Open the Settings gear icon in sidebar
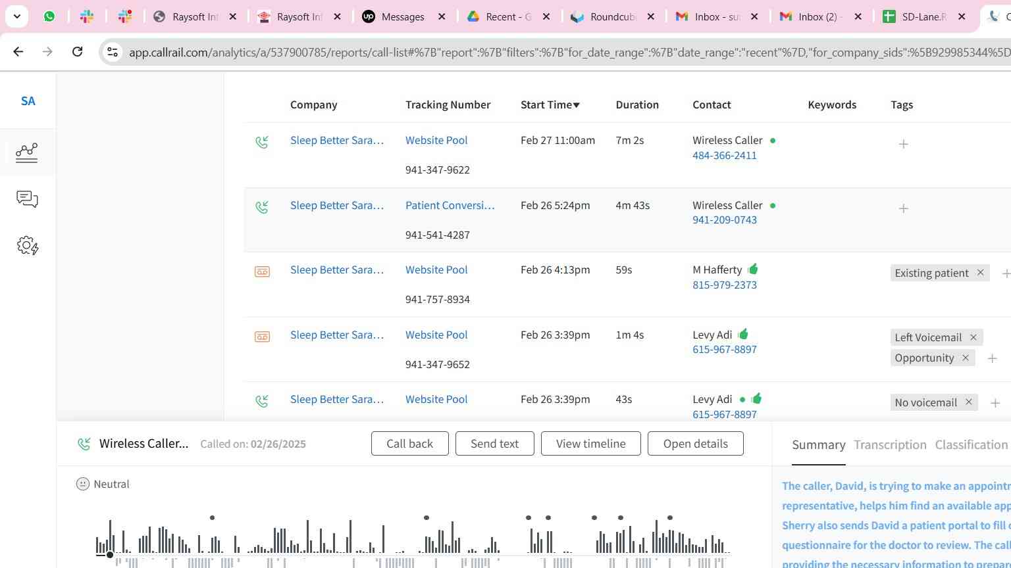 27,246
